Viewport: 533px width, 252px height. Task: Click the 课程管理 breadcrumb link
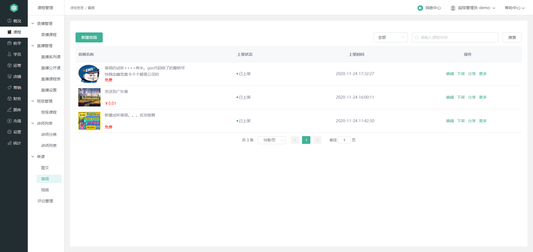click(77, 8)
